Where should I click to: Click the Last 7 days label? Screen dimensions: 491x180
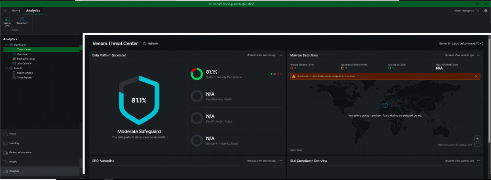tap(296, 150)
